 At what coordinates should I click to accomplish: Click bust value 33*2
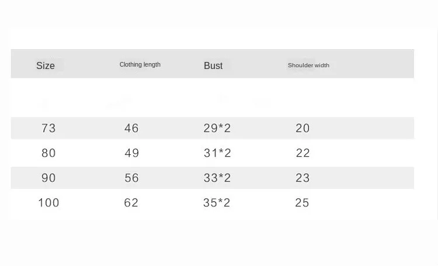coord(217,178)
